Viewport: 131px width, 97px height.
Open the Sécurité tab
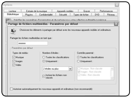(63, 15)
